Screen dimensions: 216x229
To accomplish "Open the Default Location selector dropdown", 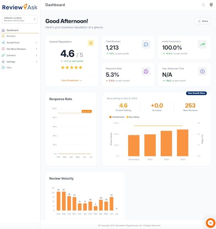I will (x=20, y=19).
